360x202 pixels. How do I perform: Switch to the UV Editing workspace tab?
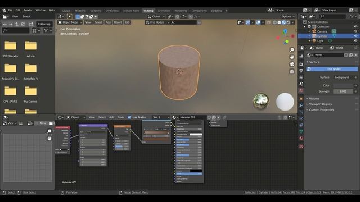point(112,11)
